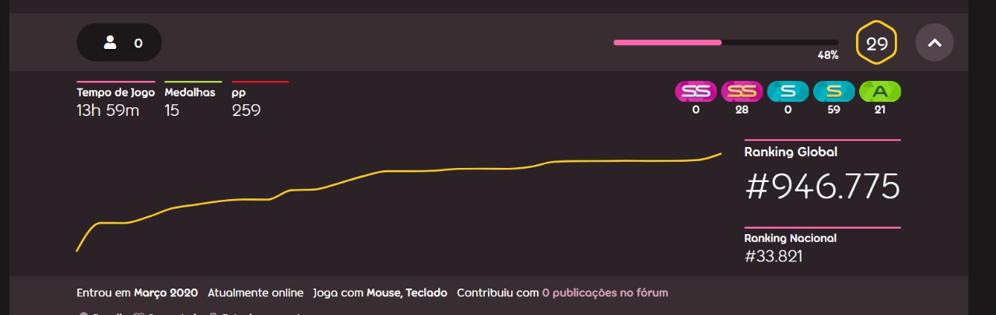Click the followers person icon
Viewport: 996px width, 315px height.
point(110,43)
